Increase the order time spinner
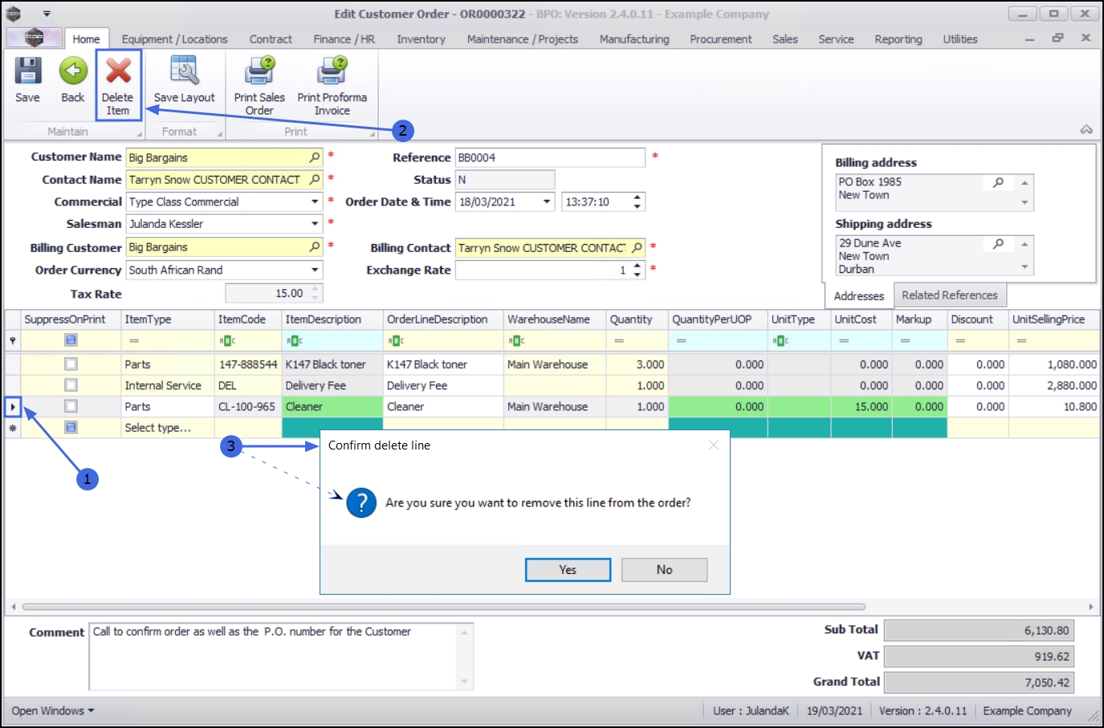The image size is (1104, 728). [x=638, y=197]
